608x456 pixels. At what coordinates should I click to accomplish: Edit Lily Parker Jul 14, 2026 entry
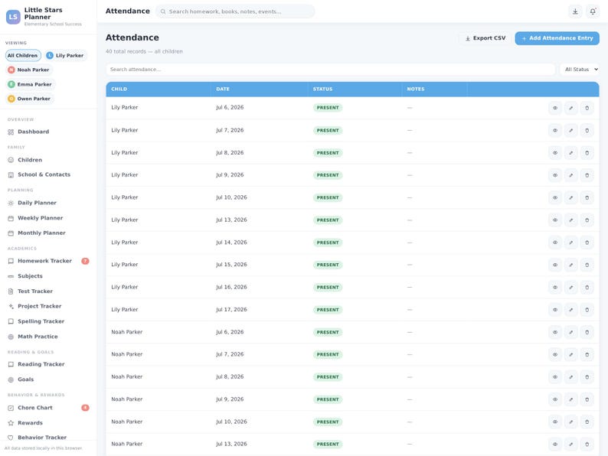pyautogui.click(x=570, y=243)
